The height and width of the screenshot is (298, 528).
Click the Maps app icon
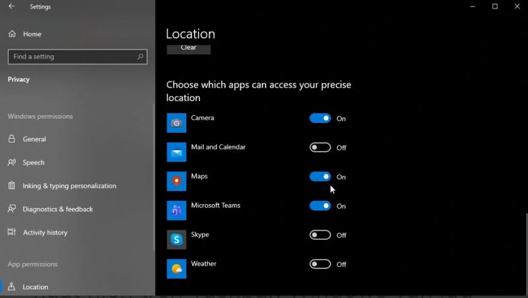[176, 181]
